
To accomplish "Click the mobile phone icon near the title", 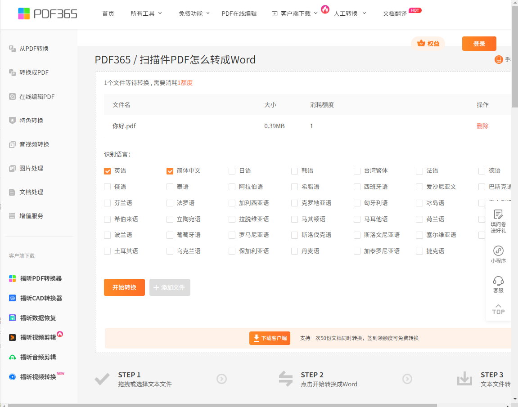I will tap(499, 60).
